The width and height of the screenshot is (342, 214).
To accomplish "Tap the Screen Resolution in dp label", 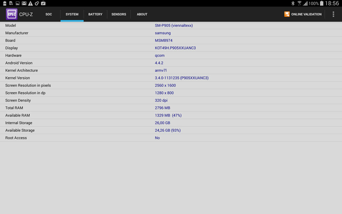I will pos(25,93).
